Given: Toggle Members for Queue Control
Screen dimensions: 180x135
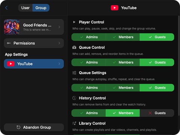Looking at the screenshot, I should coord(123,62).
